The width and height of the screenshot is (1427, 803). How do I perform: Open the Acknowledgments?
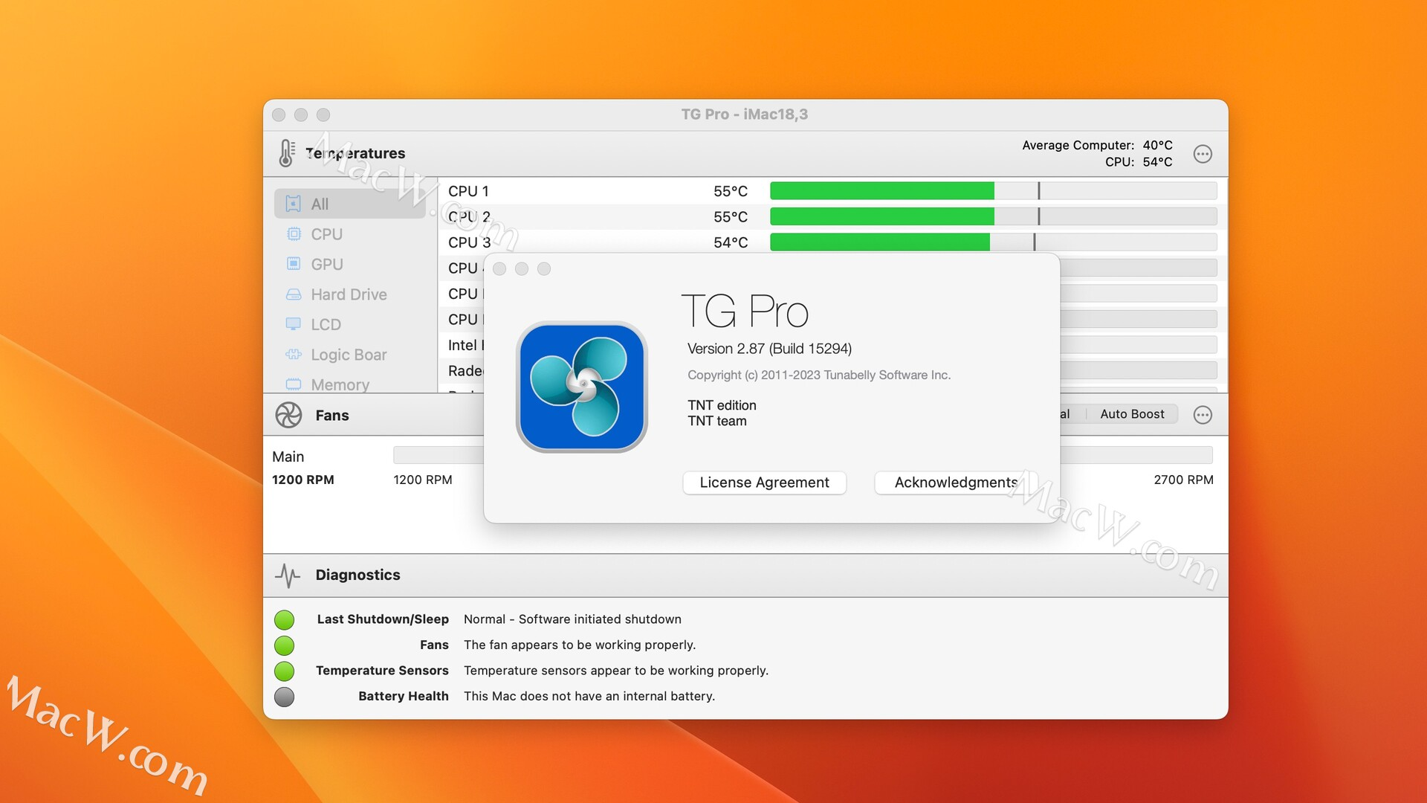956,483
